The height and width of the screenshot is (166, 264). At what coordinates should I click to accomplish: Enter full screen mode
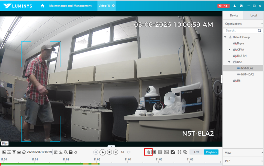pos(180,152)
